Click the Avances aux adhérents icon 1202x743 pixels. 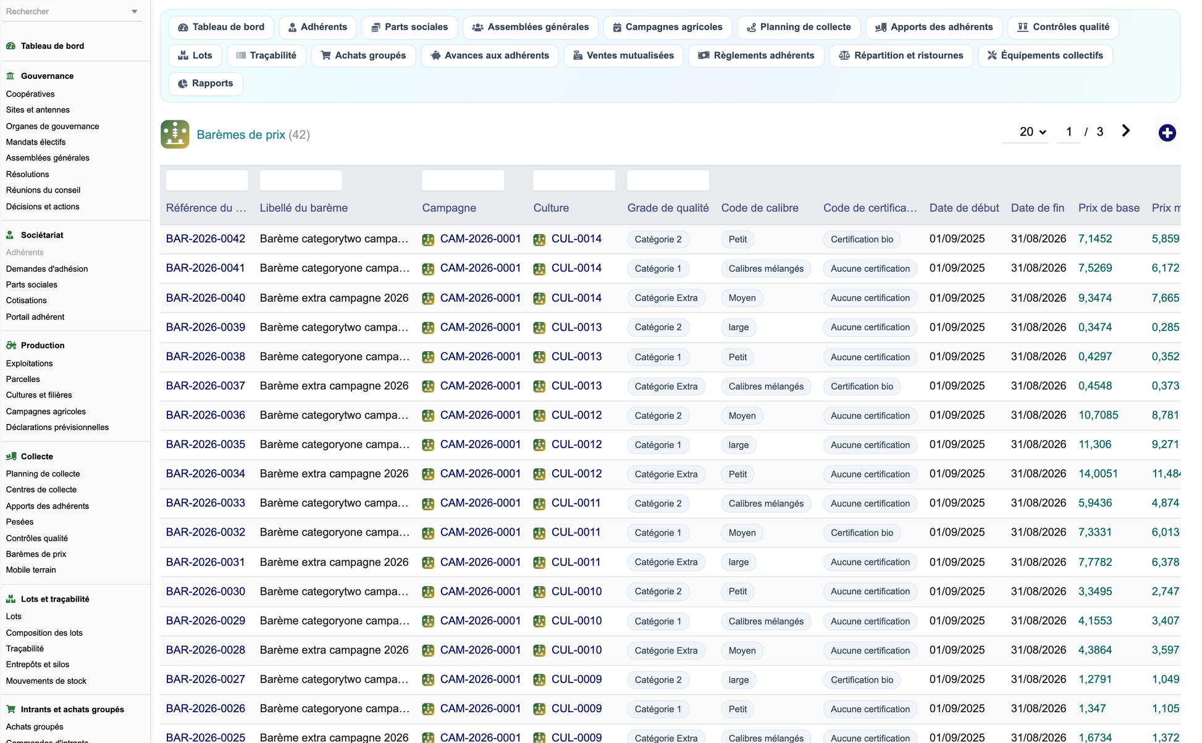(435, 56)
